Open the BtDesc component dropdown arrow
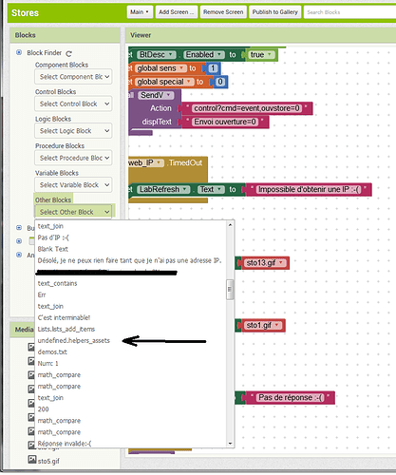 171,54
